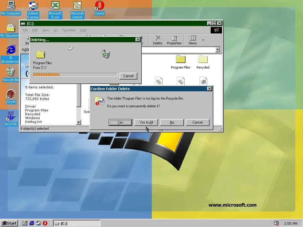
Task: Launch Internet Explorer from the quick launch bar
Action: 32,223
